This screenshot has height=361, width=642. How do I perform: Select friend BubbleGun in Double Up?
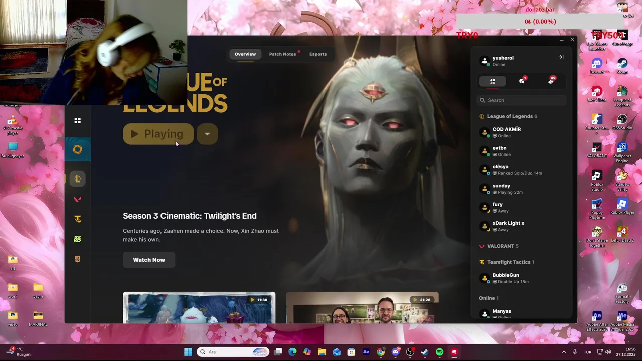point(522,278)
